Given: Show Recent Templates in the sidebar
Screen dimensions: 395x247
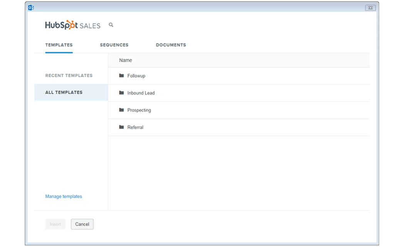Looking at the screenshot, I should (x=69, y=76).
